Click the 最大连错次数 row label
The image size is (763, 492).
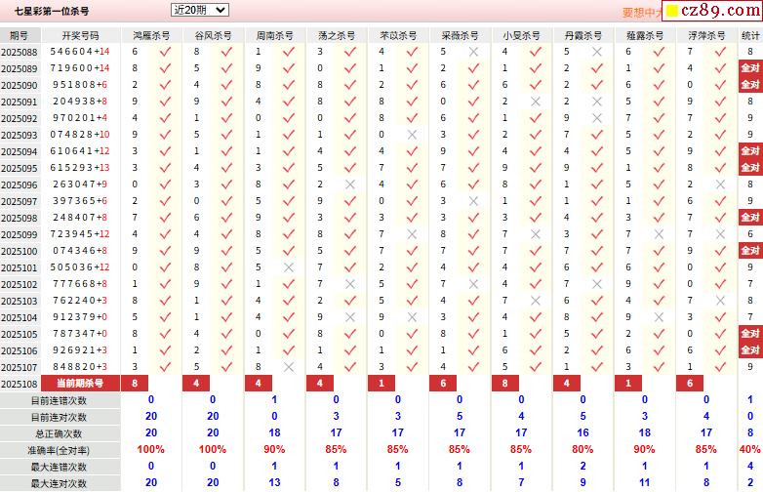click(x=59, y=467)
